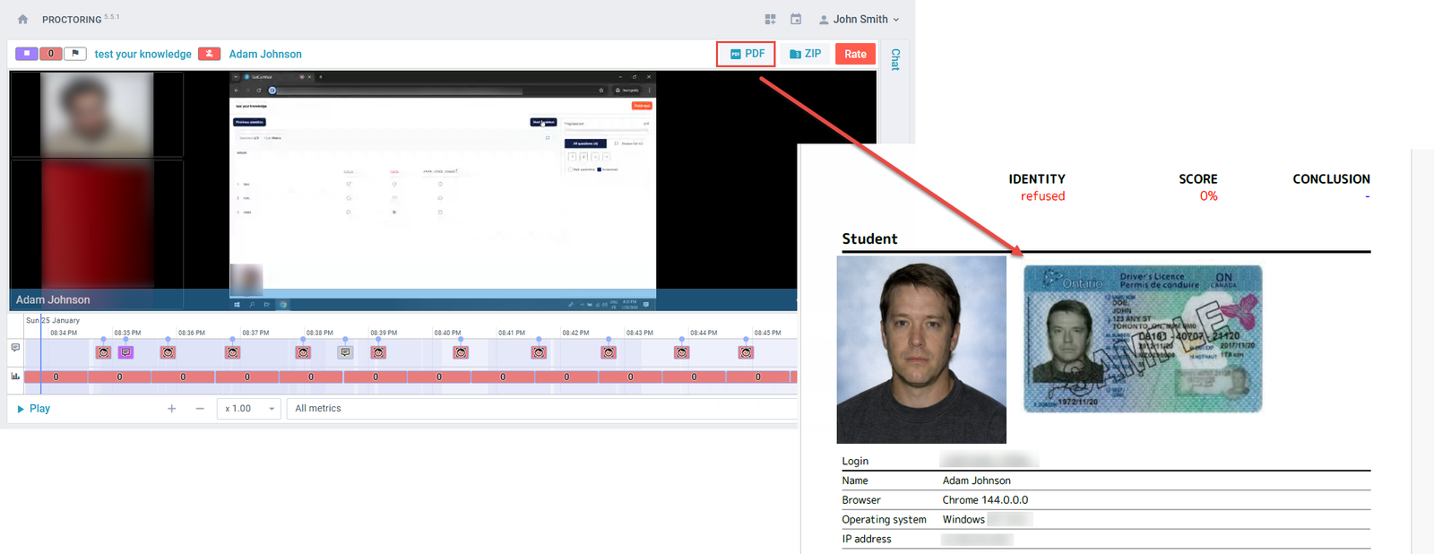Screen dimensions: 1434x554
Task: Open the Chat side tab
Action: (x=895, y=59)
